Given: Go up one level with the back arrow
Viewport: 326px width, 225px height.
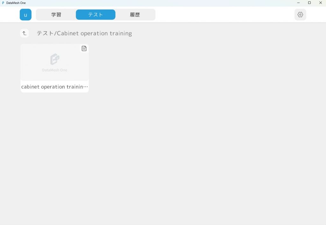Looking at the screenshot, I should [x=25, y=33].
